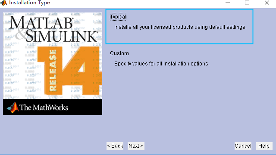Click 'Specify values for all installation options' text
The width and height of the screenshot is (276, 155).
(x=162, y=64)
